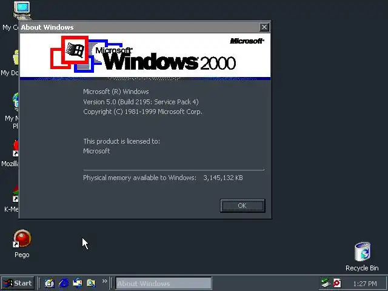Select About Windows taskbar button
The height and width of the screenshot is (291, 388).
click(164, 283)
